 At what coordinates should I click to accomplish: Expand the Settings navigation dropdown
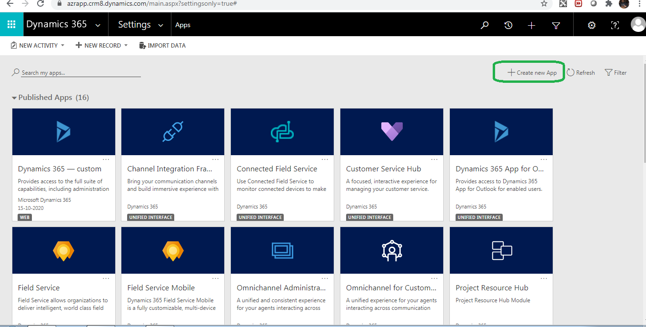(160, 25)
